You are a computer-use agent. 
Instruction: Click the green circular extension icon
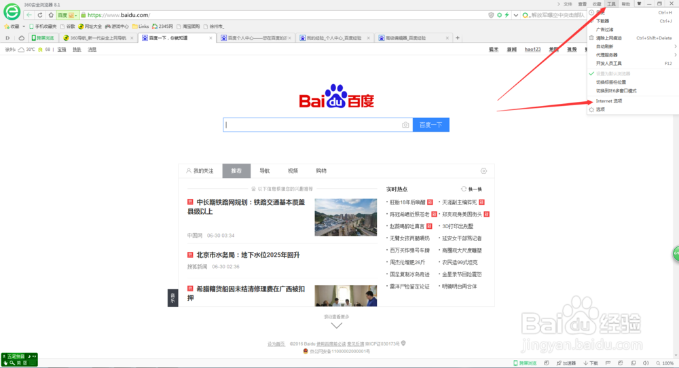coord(499,15)
